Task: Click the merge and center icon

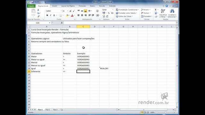Action: point(97,15)
